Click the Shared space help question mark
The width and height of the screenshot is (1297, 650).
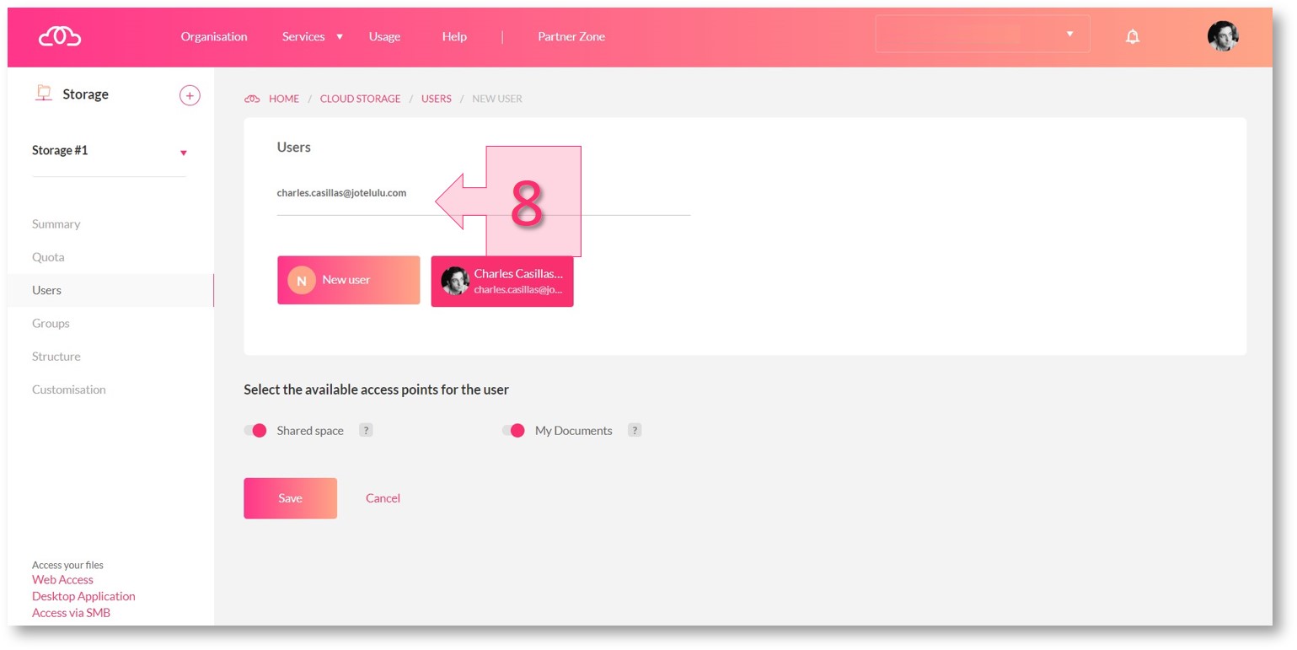(x=366, y=430)
